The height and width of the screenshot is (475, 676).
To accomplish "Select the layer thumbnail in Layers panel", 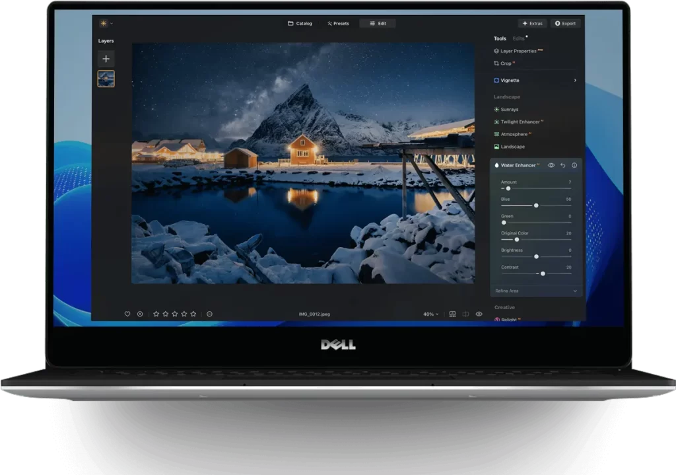I will 106,79.
